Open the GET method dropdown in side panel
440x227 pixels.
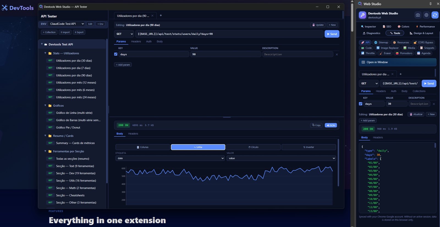pos(369,83)
